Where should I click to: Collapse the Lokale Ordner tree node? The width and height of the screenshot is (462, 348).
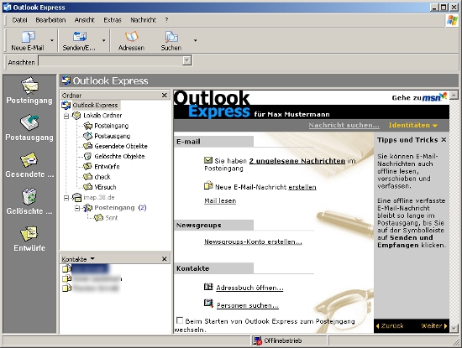[66, 116]
